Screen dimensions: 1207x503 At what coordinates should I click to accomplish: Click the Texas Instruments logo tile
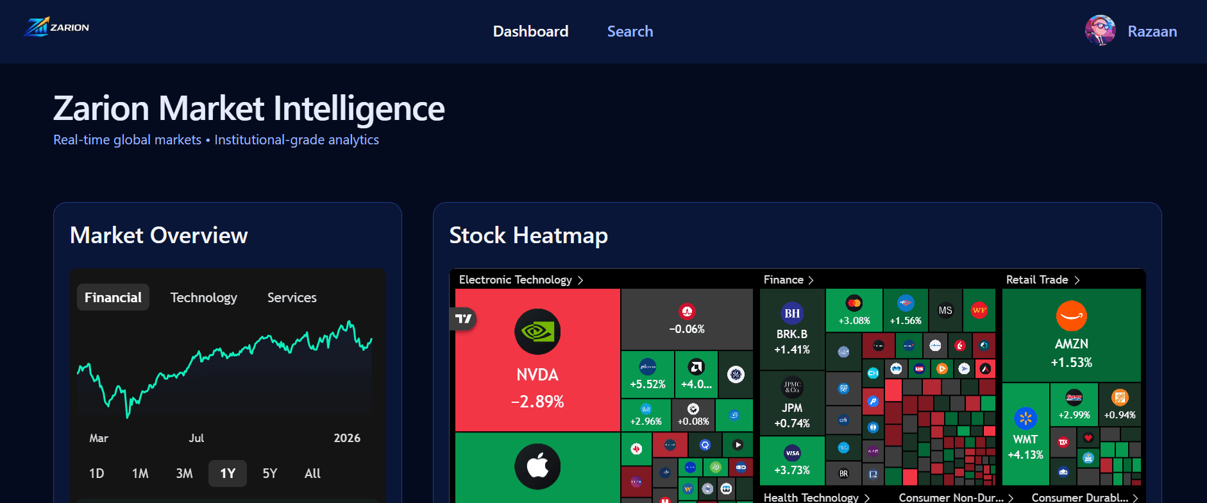636,448
